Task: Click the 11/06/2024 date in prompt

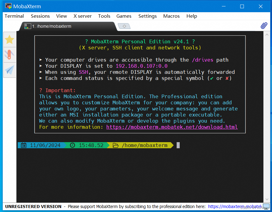Action: [45, 145]
